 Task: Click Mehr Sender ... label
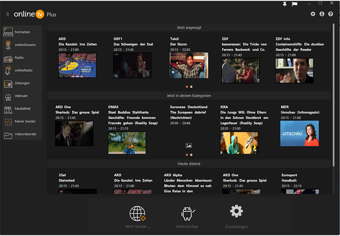[x=138, y=227]
